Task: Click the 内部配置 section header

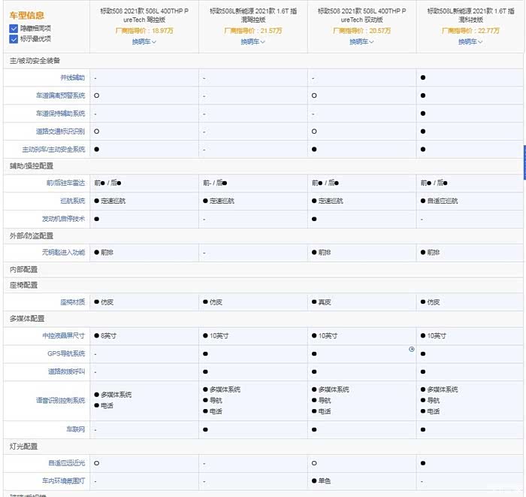Action: point(23,269)
